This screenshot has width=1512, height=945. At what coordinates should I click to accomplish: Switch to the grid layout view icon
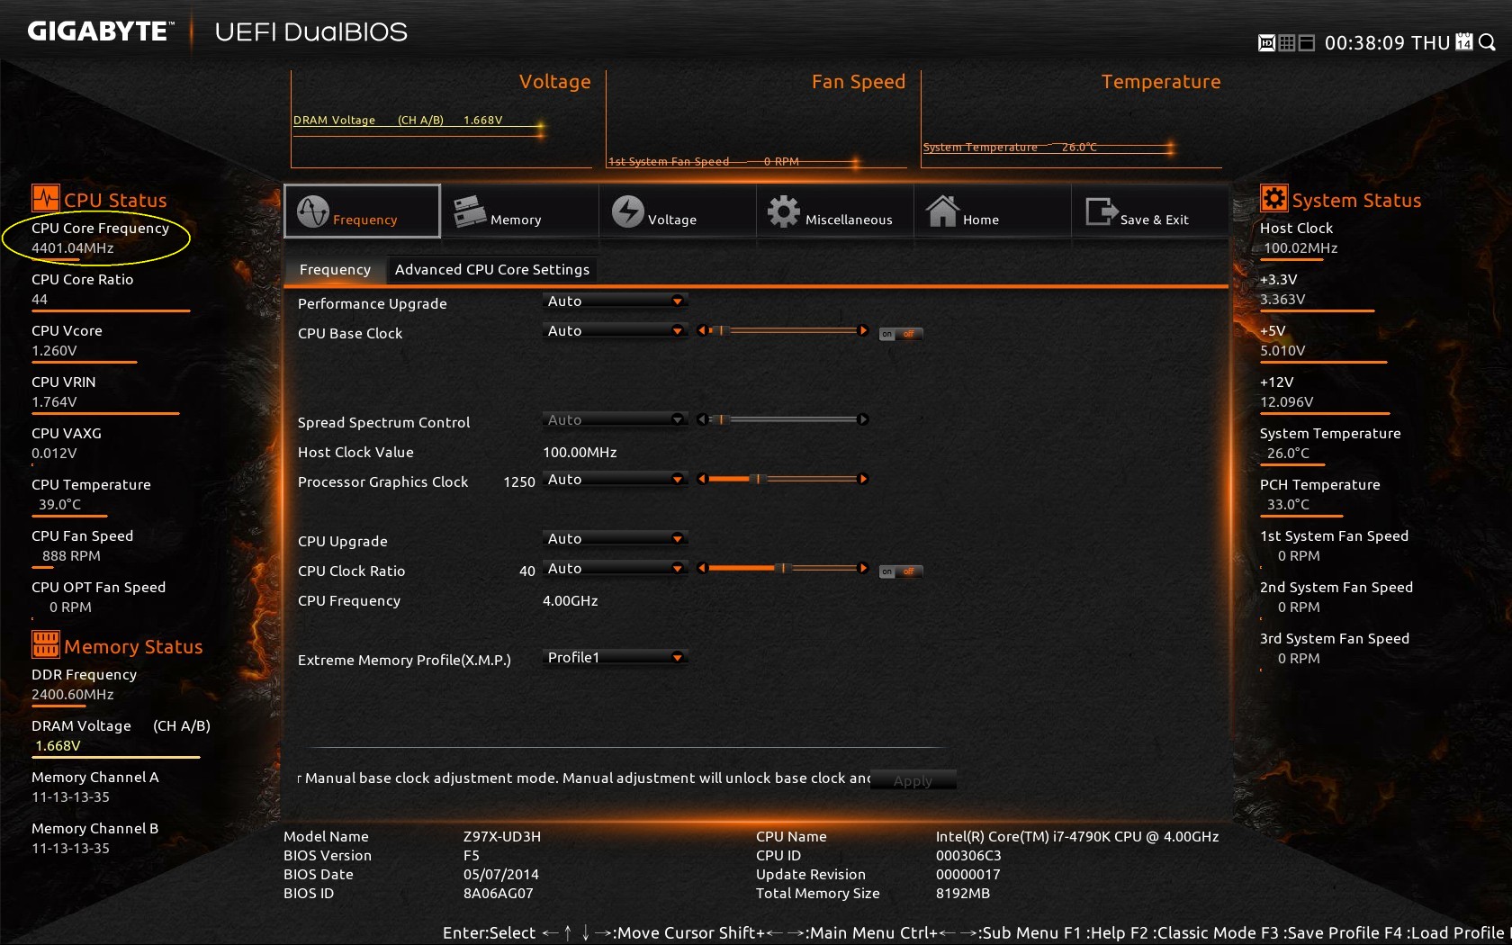[x=1287, y=43]
